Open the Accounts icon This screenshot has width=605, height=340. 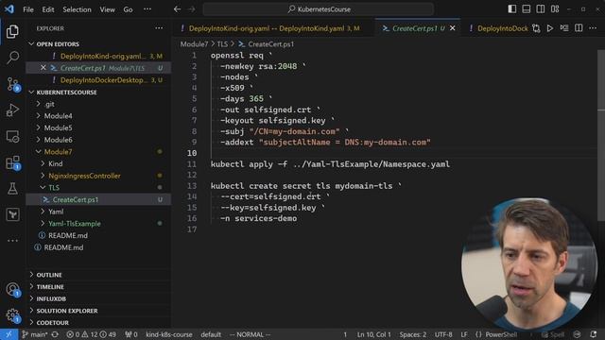point(12,289)
